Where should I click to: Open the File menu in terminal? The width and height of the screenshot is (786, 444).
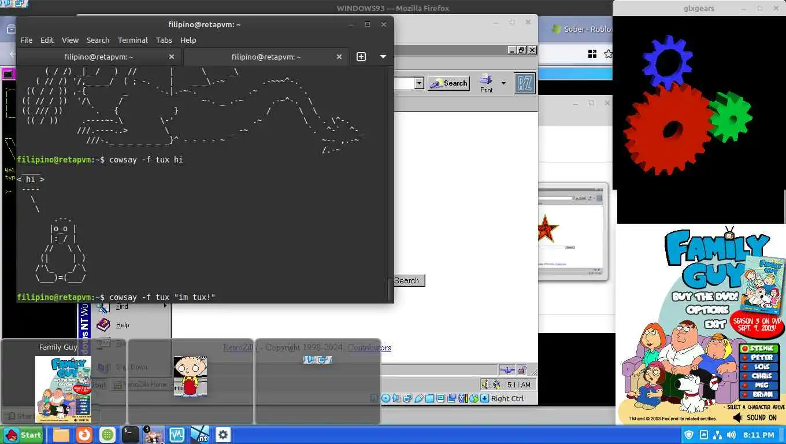click(26, 40)
